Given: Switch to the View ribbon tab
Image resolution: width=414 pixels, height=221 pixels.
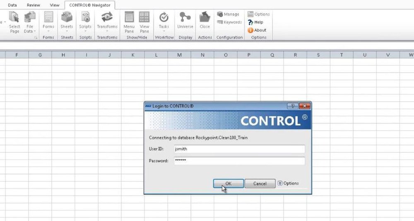Looking at the screenshot, I should [x=54, y=5].
